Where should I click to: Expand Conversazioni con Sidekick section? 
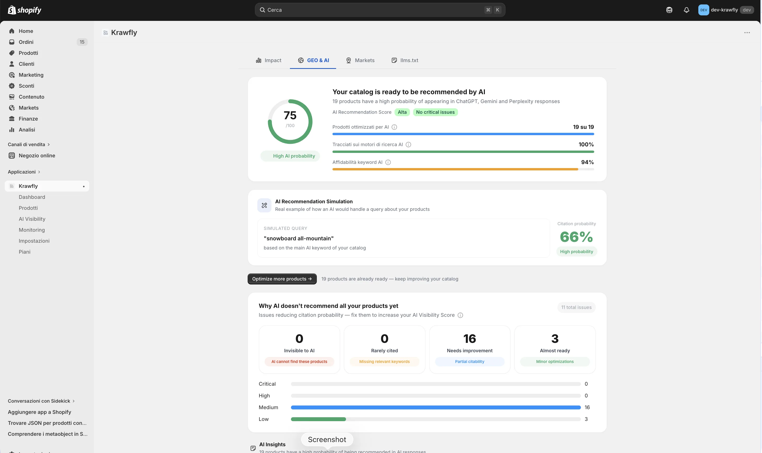(x=41, y=401)
